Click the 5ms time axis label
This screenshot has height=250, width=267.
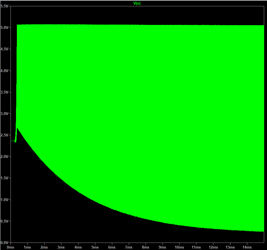[x=95, y=247]
